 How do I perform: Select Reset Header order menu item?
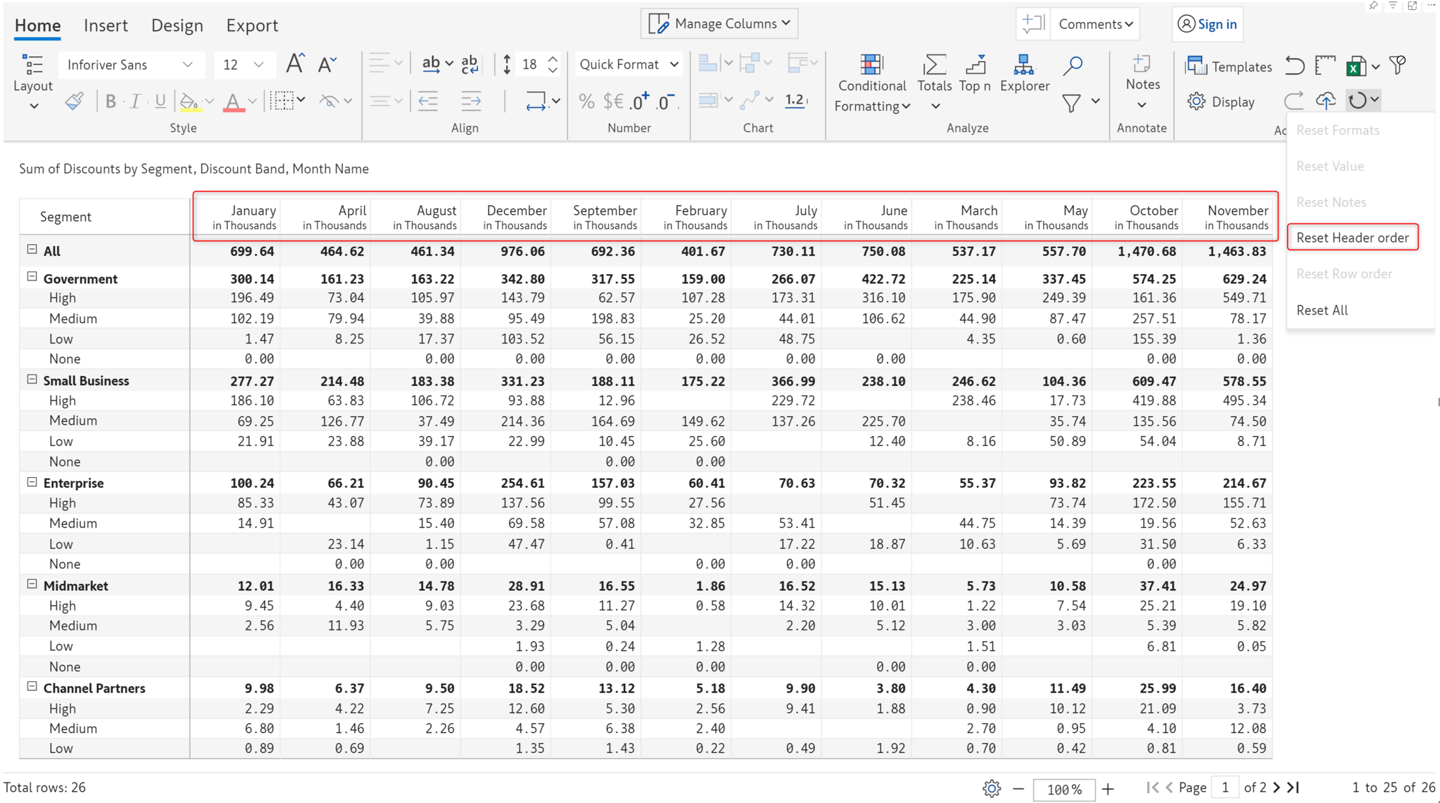[1352, 238]
